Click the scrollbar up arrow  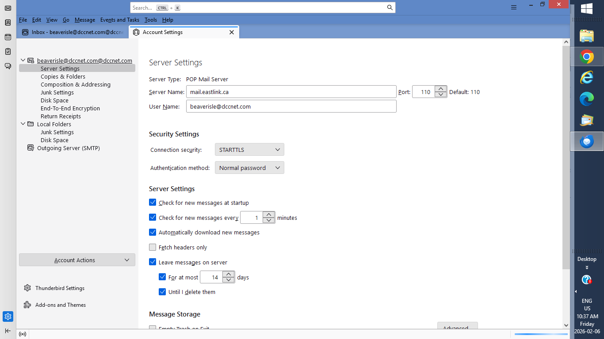tap(566, 42)
